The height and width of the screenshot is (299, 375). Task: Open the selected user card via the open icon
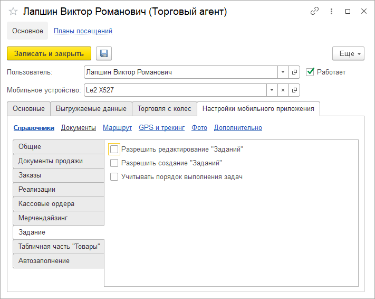click(294, 72)
